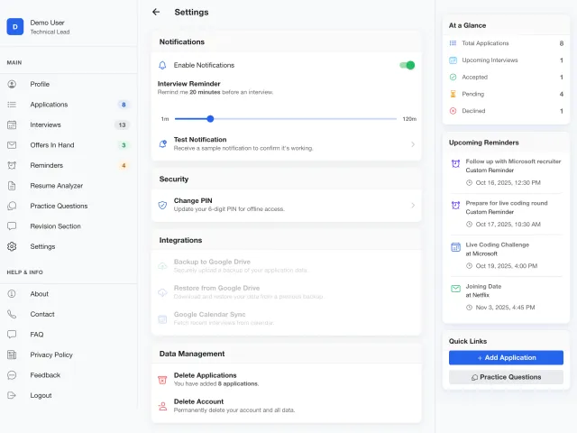Click the Test Notification row title
The height and width of the screenshot is (433, 577).
pyautogui.click(x=200, y=140)
